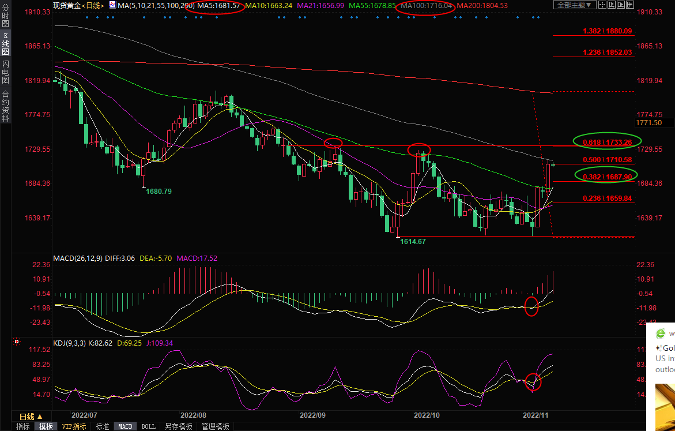675x431 pixels.
Task: Choose the 标准 template
Action: (x=102, y=426)
